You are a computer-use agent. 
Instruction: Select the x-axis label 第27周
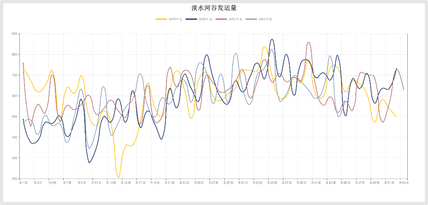point(213,182)
